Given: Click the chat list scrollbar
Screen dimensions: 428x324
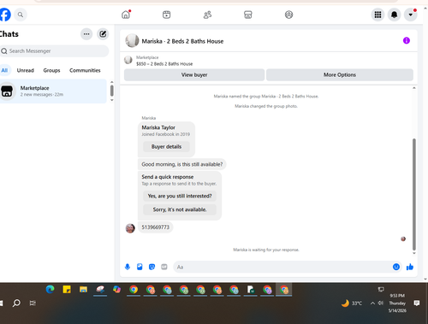Looking at the screenshot, I should [x=112, y=91].
